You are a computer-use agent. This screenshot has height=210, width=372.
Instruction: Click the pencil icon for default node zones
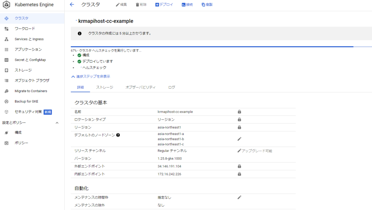tap(239, 139)
